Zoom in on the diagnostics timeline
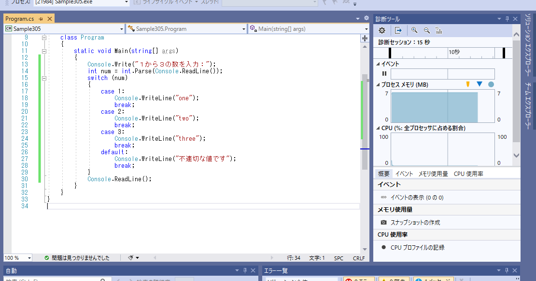This screenshot has height=281, width=536. (414, 30)
